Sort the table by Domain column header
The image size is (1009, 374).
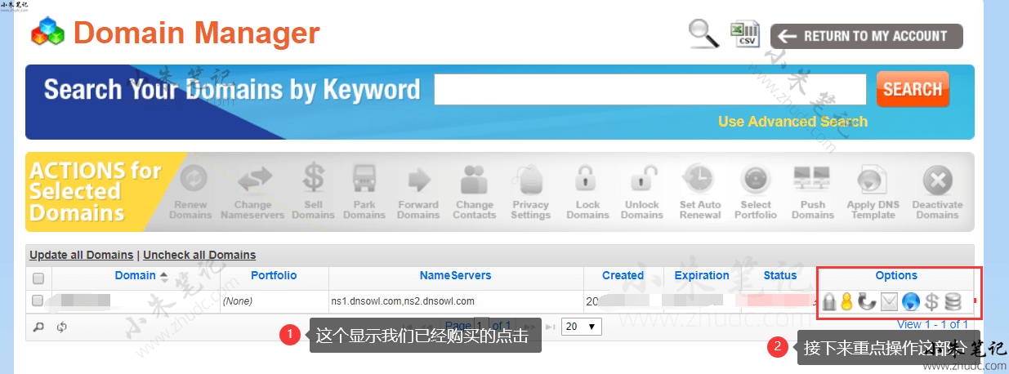click(136, 276)
